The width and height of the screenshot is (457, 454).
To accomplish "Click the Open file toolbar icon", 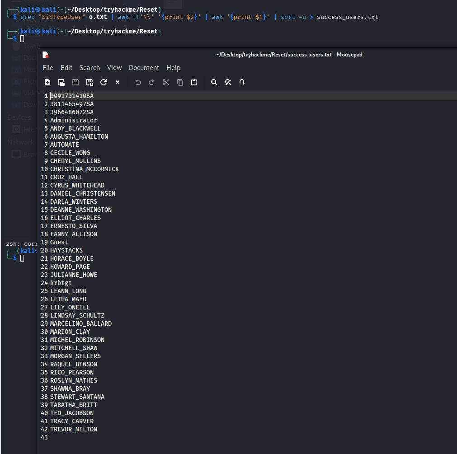I will pos(61,82).
